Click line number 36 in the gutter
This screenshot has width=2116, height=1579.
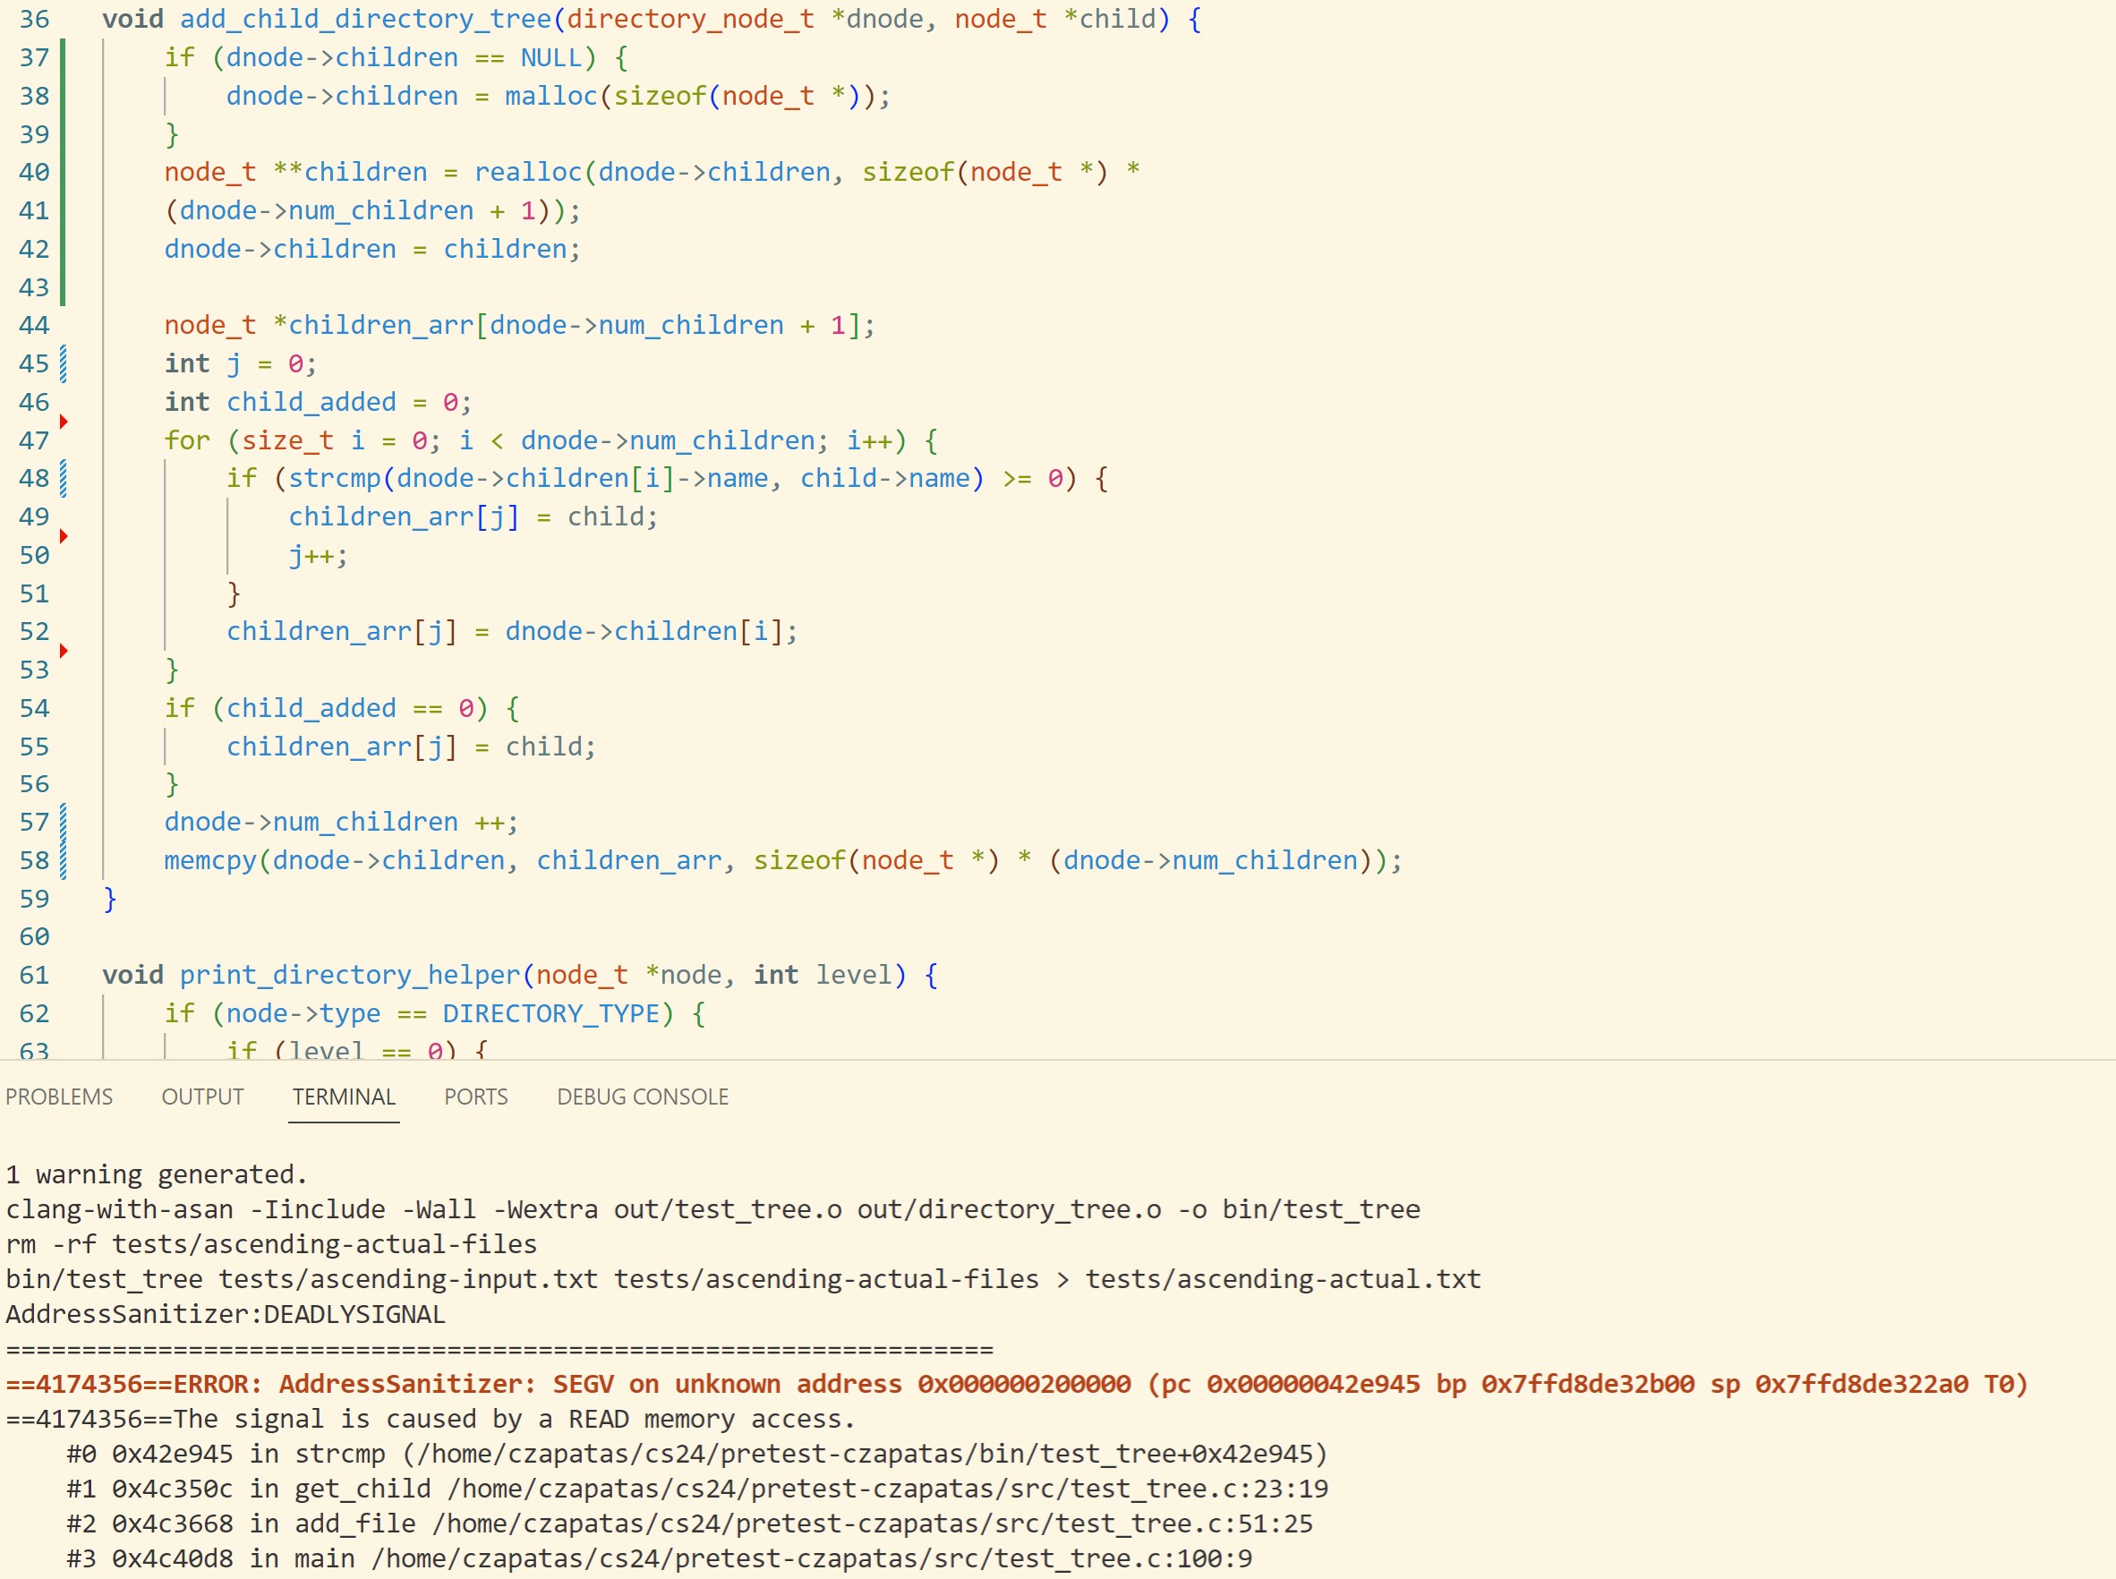coord(34,19)
